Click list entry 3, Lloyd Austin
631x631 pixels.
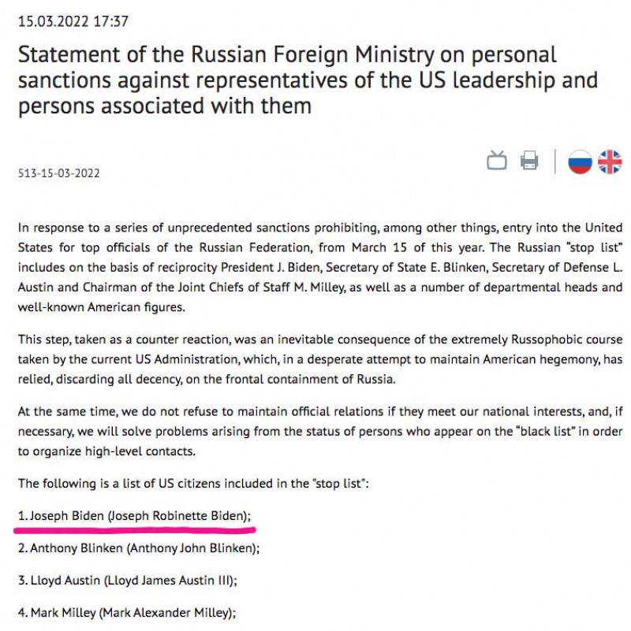click(128, 580)
